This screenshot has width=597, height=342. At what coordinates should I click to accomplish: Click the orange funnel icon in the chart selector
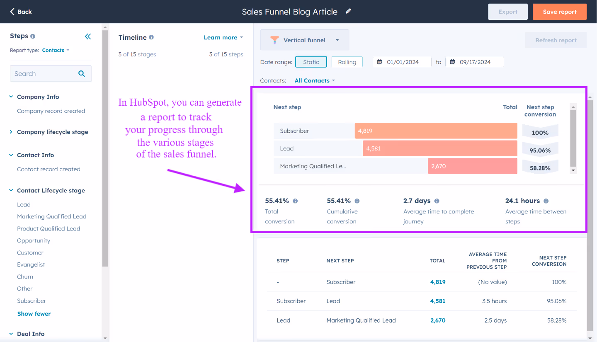[274, 40]
